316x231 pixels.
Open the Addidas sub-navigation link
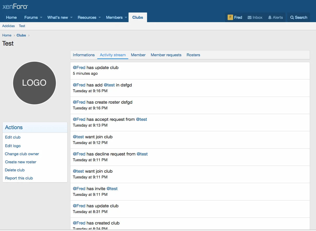(9, 26)
